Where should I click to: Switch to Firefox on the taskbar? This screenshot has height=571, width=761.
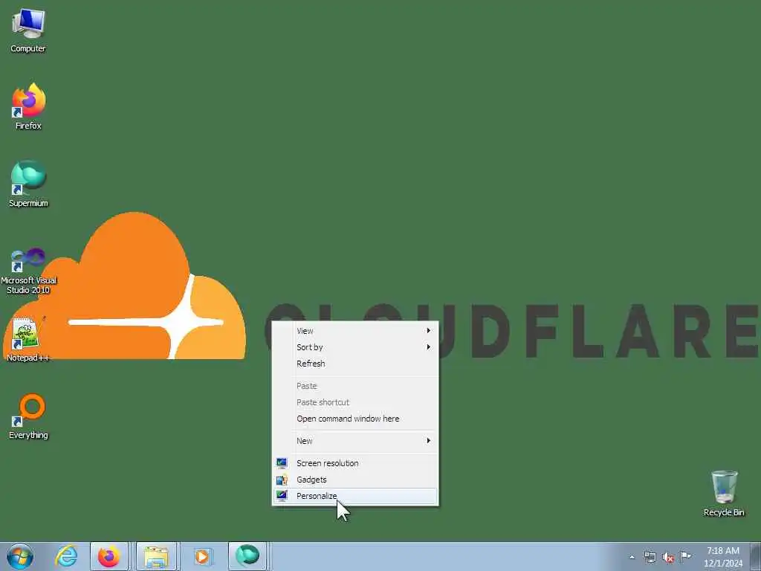click(x=109, y=556)
